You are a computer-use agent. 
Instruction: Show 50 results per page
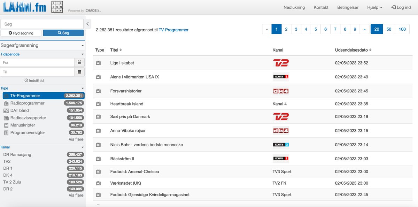pos(389,29)
